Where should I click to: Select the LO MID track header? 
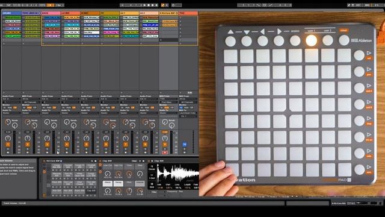[x=70, y=13]
